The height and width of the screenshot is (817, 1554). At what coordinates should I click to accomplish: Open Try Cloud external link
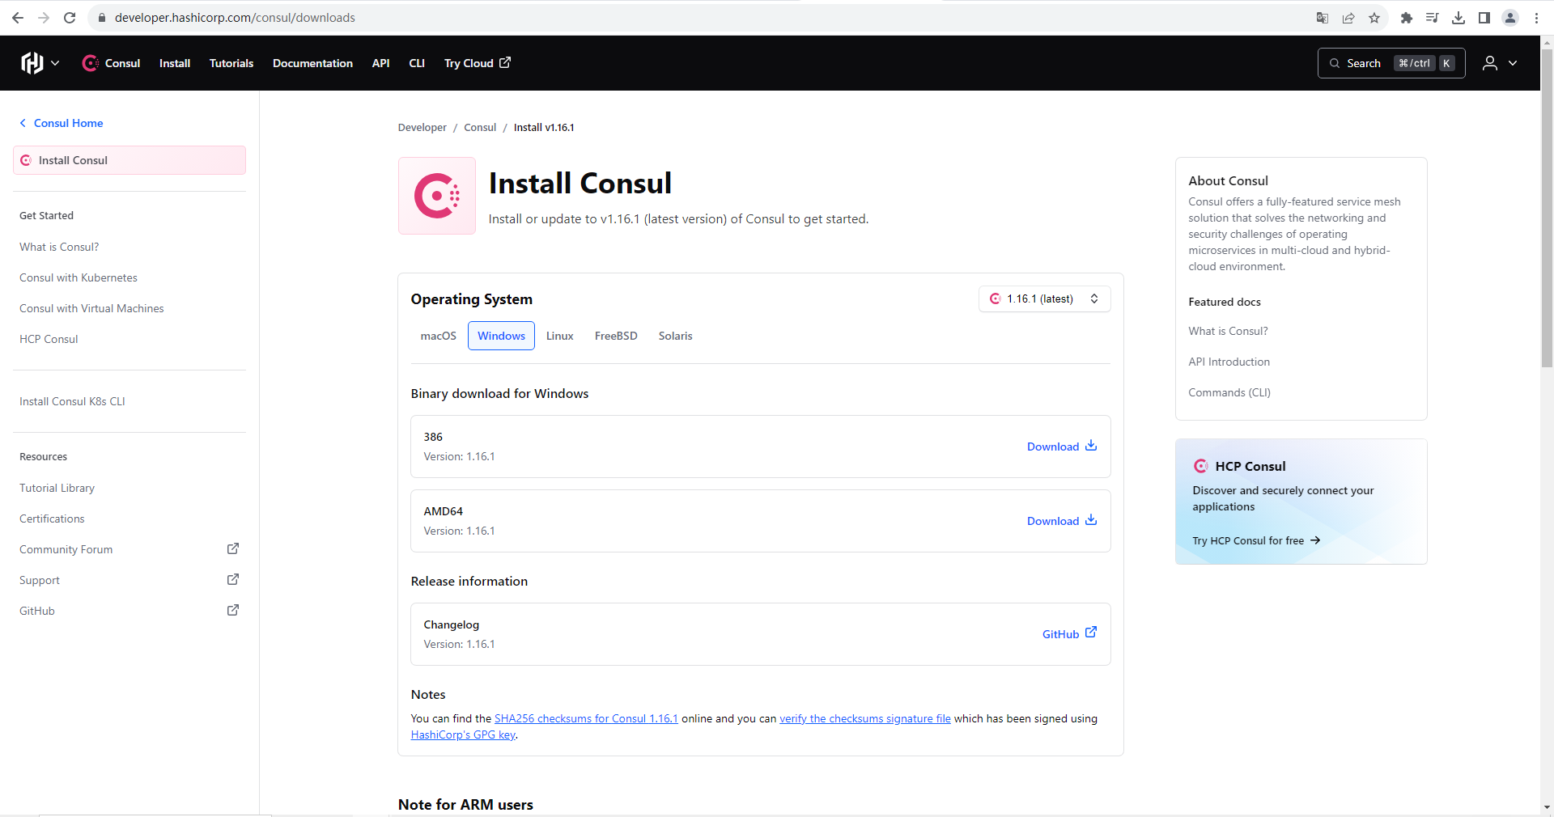tap(477, 63)
